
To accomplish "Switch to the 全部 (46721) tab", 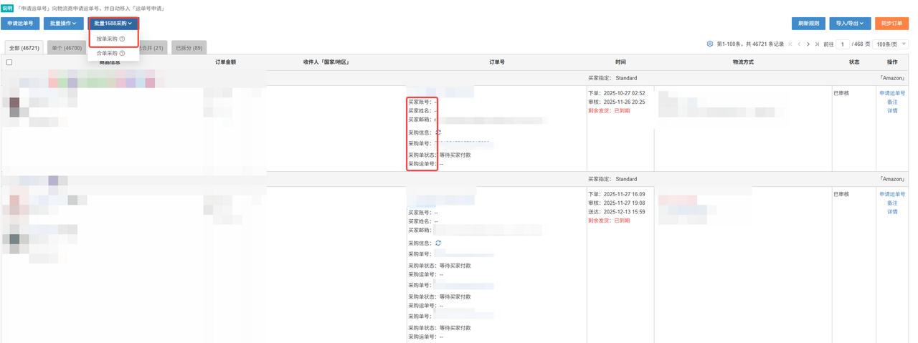I will tap(24, 48).
